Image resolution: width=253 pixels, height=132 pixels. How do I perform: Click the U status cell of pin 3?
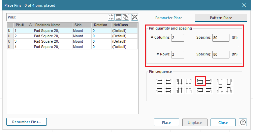click(x=10, y=41)
